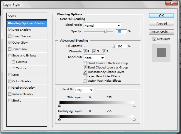Viewport: 181px width, 134px height.
Task: Click the New Style... button
Action: tap(161, 32)
